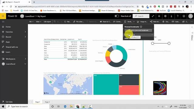Click the Windows taskbar search box
The width and height of the screenshot is (194, 109).
click(x=28, y=106)
